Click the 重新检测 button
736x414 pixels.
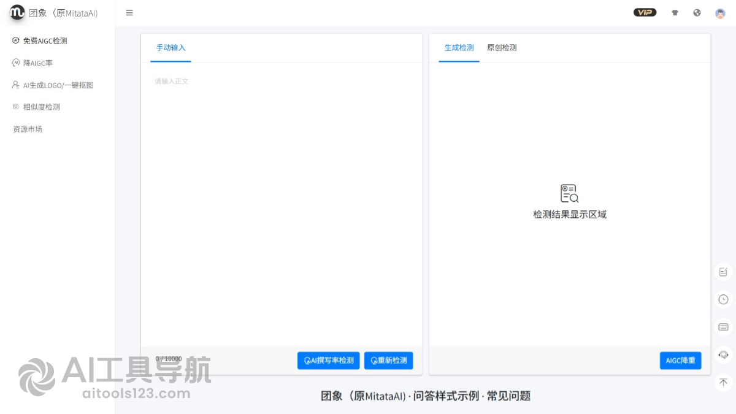pyautogui.click(x=389, y=361)
